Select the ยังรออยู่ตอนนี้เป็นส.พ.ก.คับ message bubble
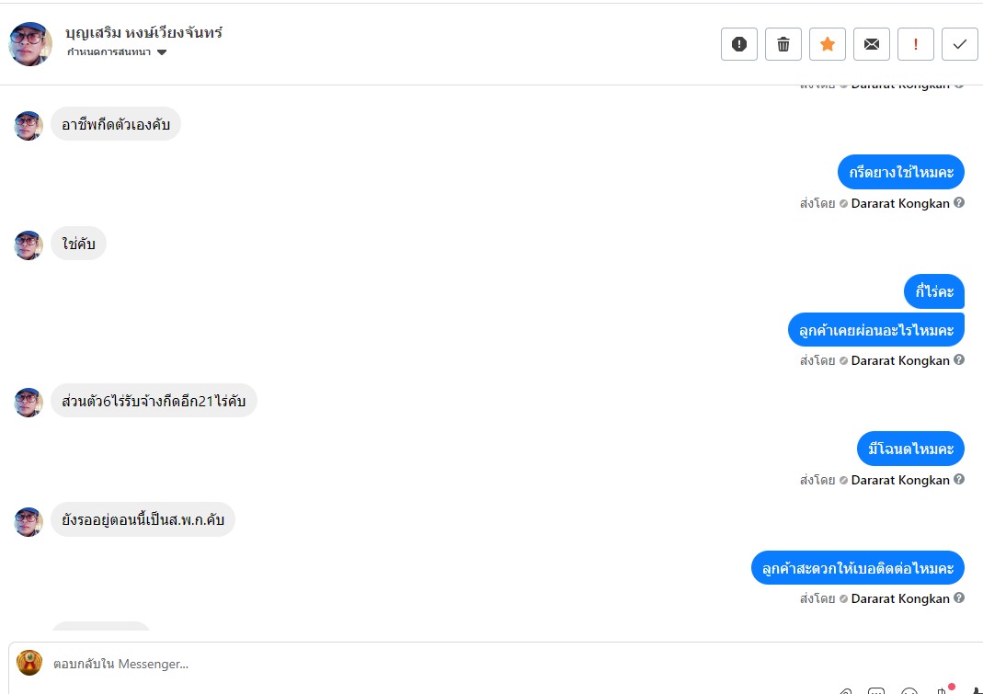The height and width of the screenshot is (694, 983). (143, 519)
